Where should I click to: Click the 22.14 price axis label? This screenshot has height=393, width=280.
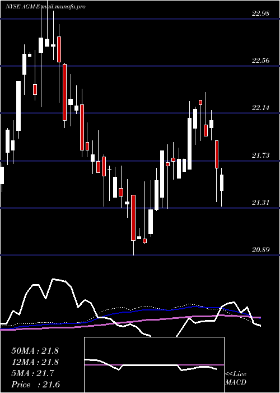click(x=260, y=108)
